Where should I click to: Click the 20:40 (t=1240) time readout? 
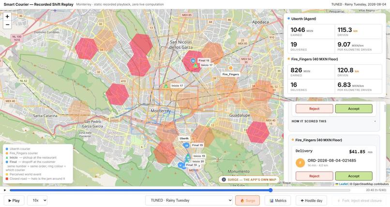click(x=376, y=190)
